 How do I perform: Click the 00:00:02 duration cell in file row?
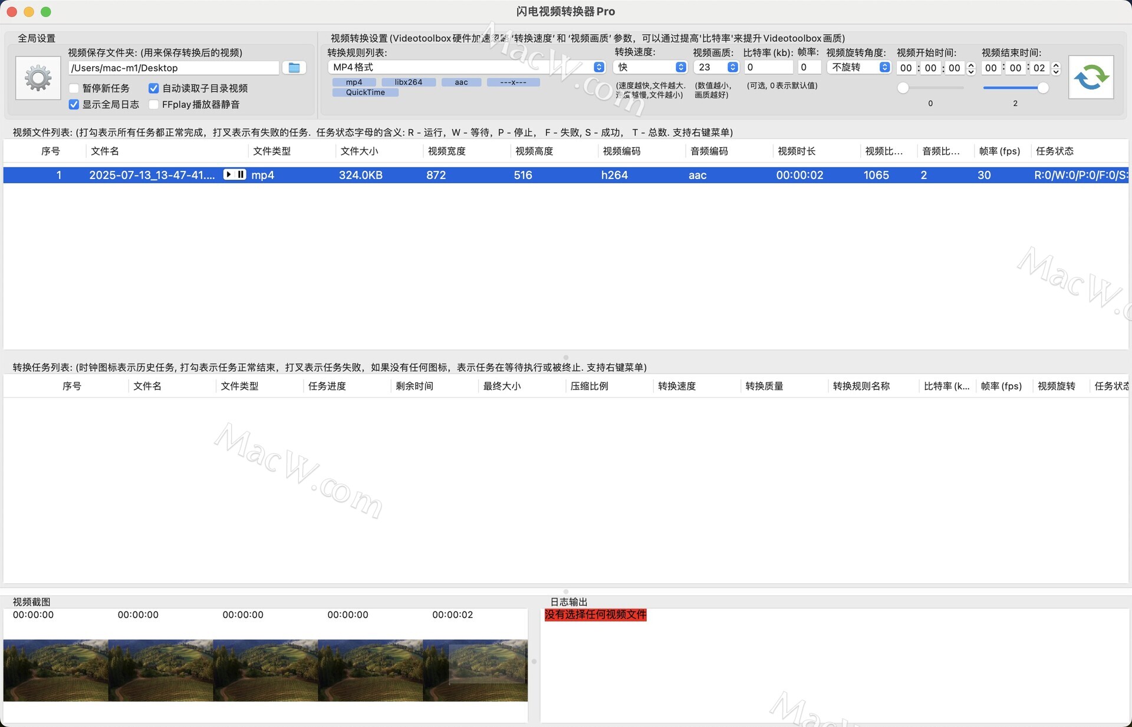click(799, 175)
